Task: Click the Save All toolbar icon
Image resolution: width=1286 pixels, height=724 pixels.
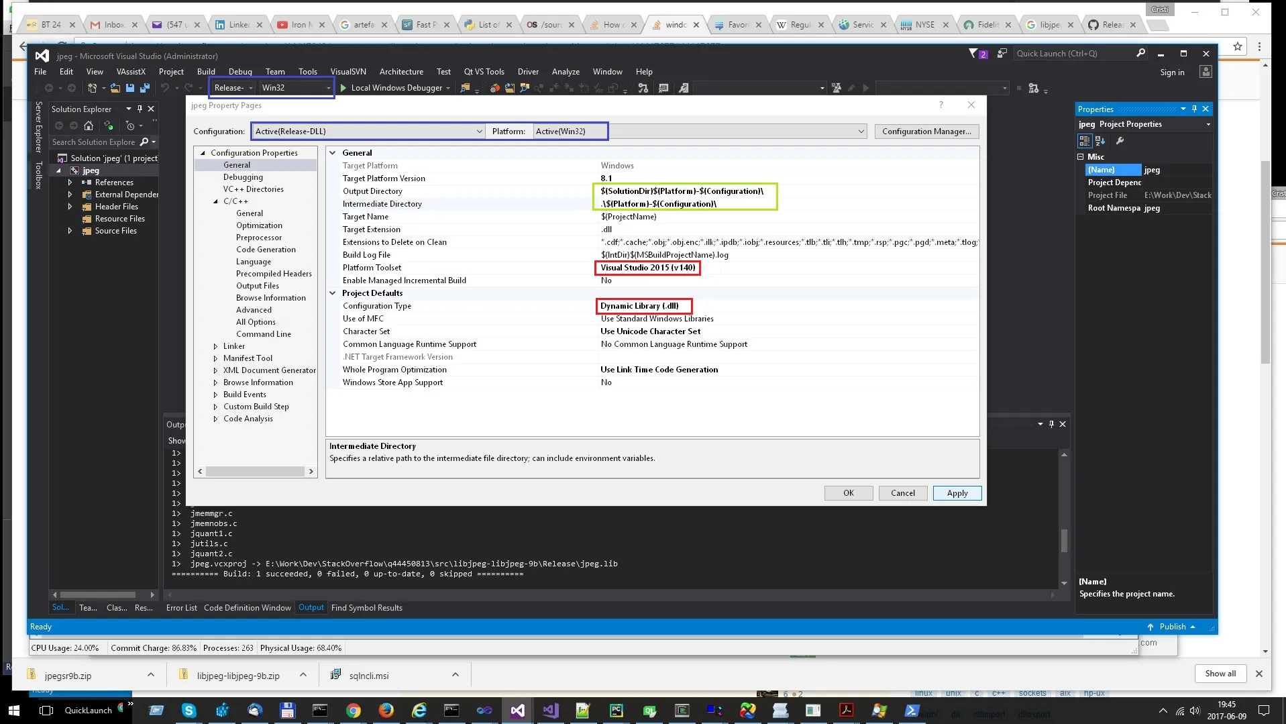Action: (x=144, y=88)
